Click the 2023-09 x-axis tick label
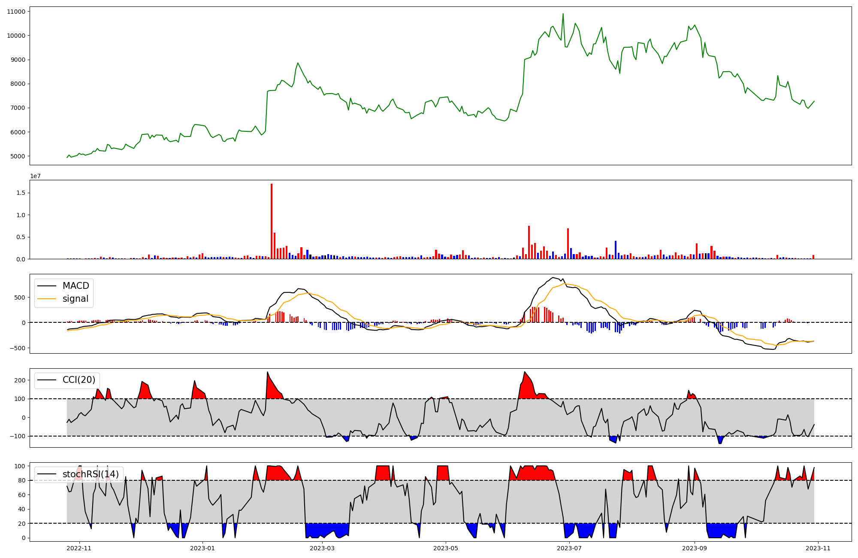Screen dimensions: 858x558 (694, 548)
